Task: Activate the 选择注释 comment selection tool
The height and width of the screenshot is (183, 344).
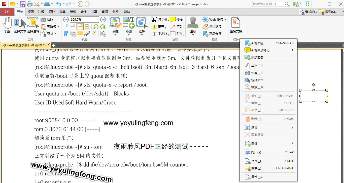Action: pos(33,25)
